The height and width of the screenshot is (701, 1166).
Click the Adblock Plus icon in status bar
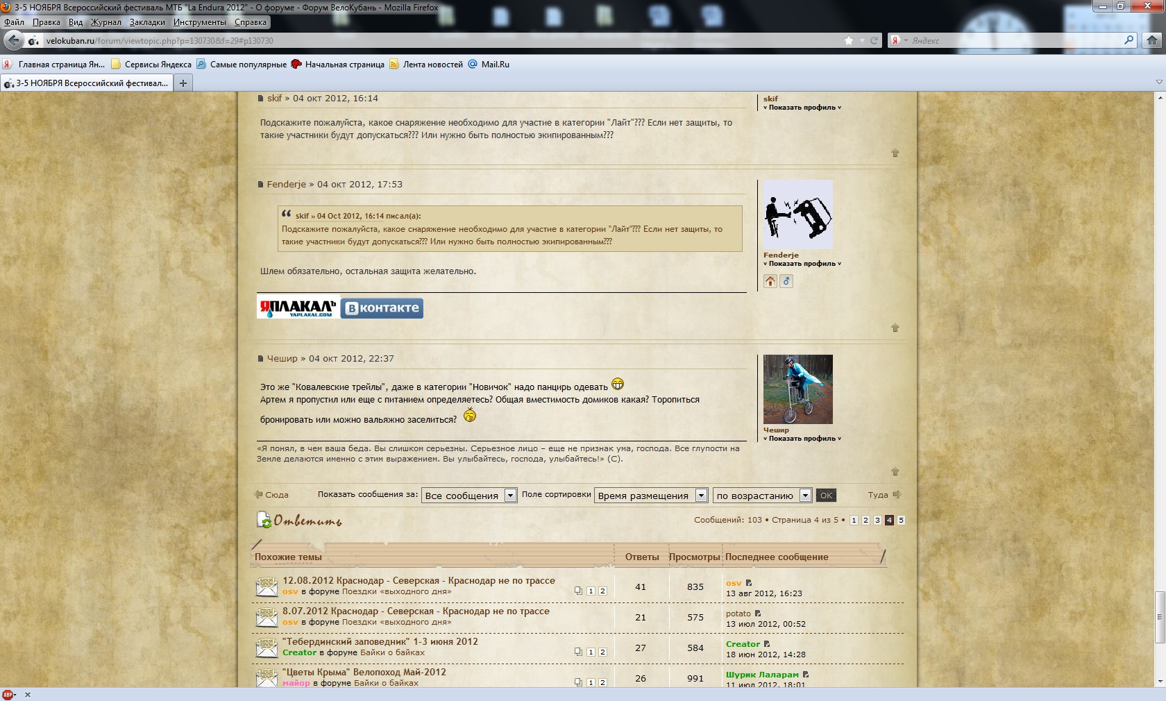click(x=8, y=694)
